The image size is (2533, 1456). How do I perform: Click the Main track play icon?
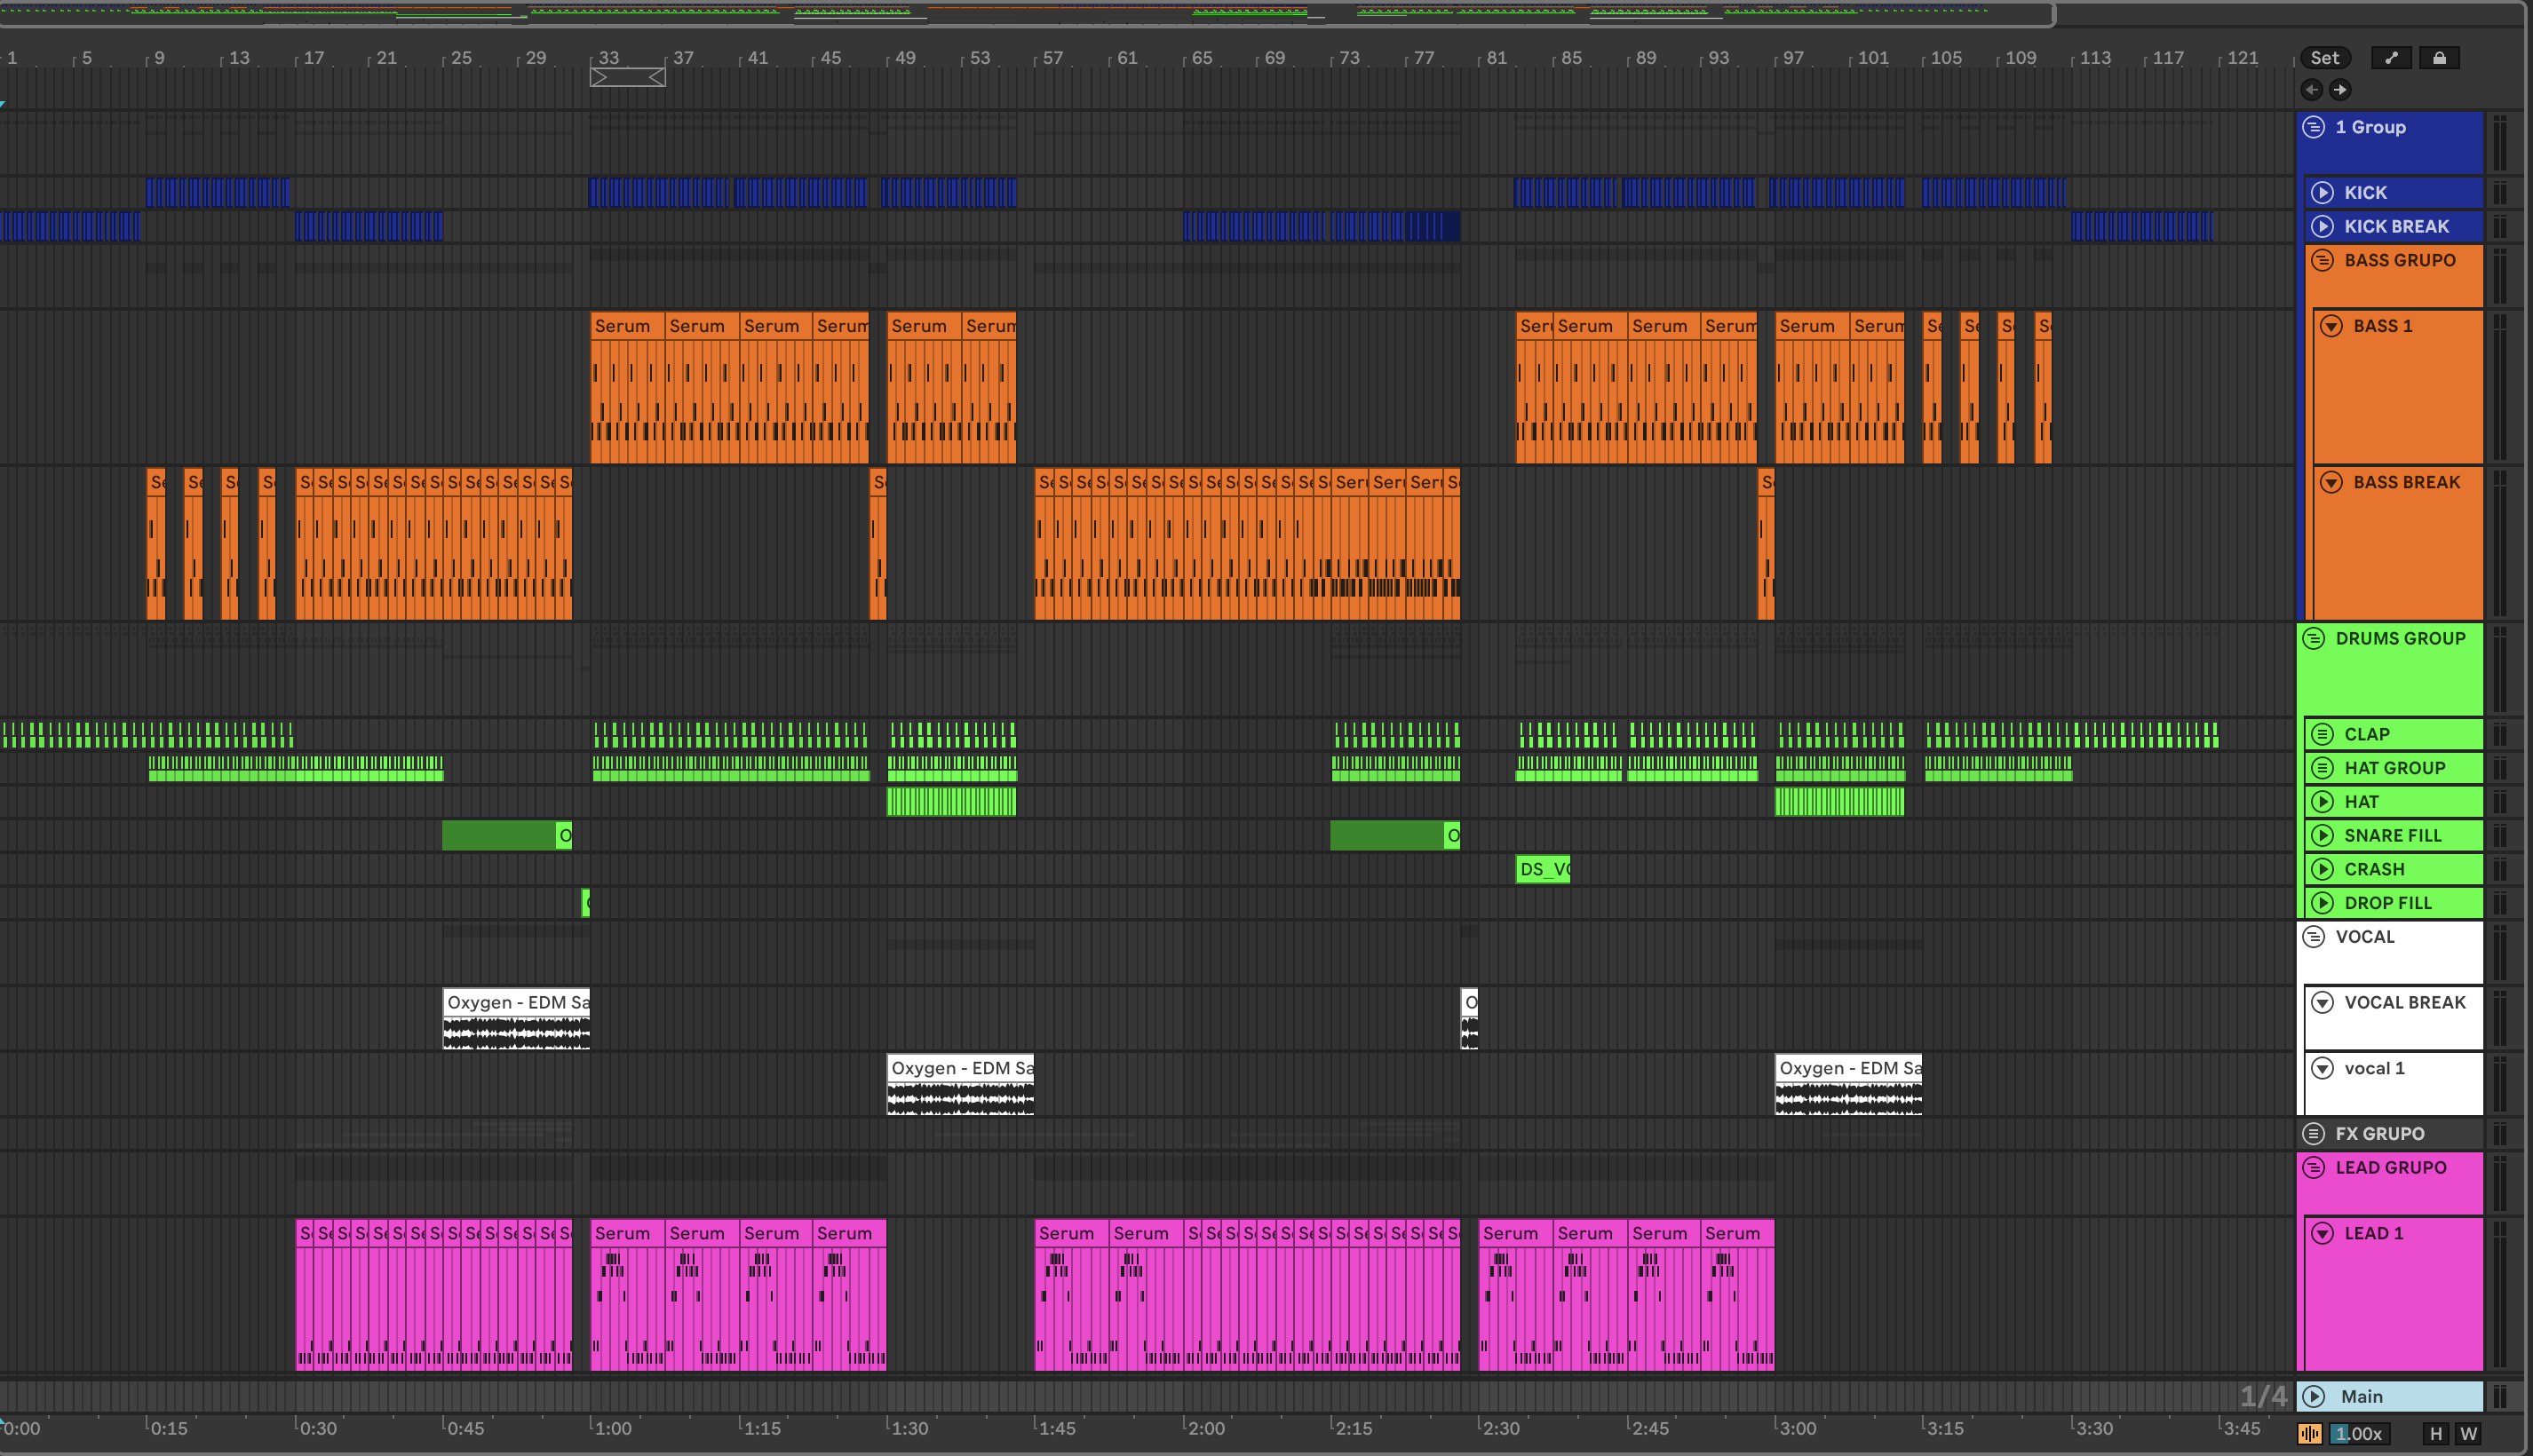pos(2314,1396)
